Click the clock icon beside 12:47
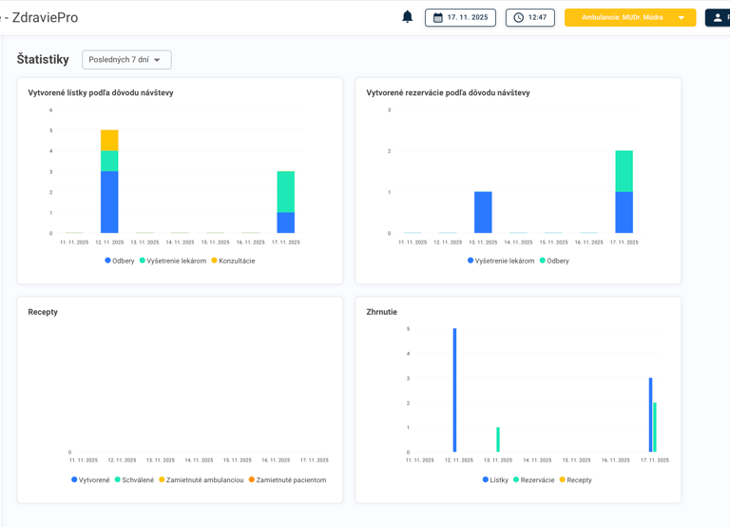Viewport: 730px width, 527px height. [518, 18]
